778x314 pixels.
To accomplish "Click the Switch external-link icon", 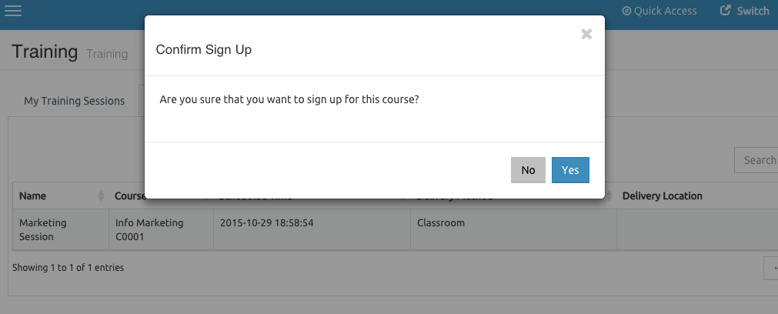I will pyautogui.click(x=726, y=11).
